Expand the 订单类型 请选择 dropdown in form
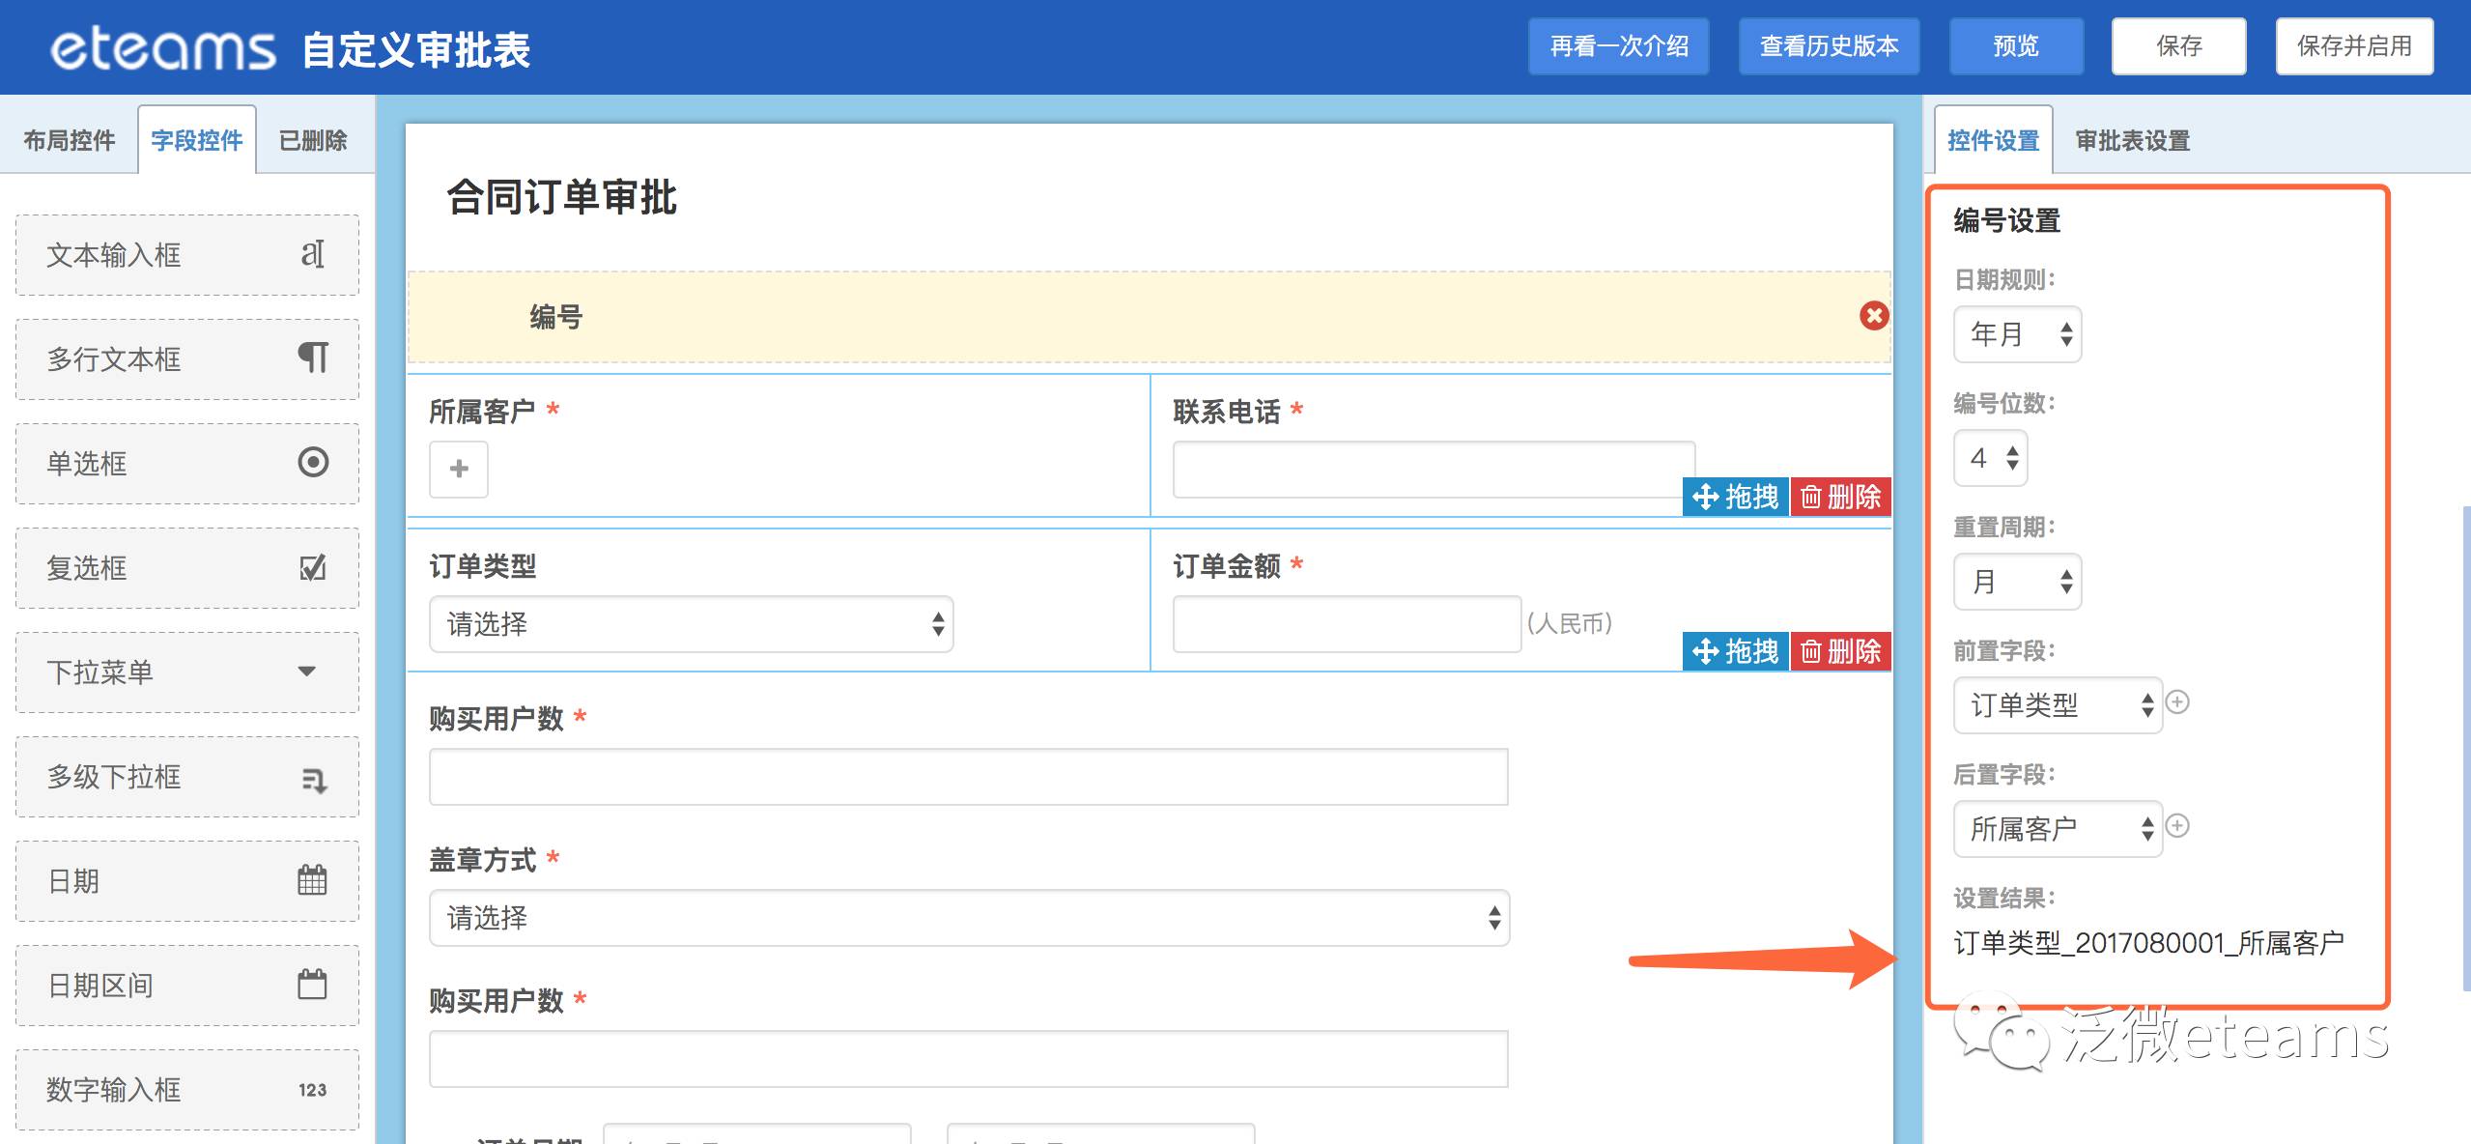 click(x=691, y=624)
